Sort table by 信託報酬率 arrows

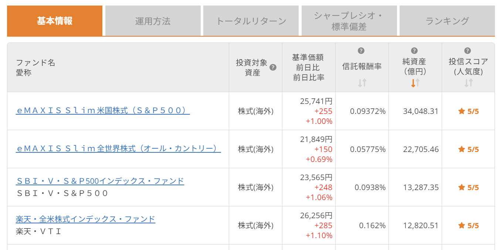(x=362, y=83)
